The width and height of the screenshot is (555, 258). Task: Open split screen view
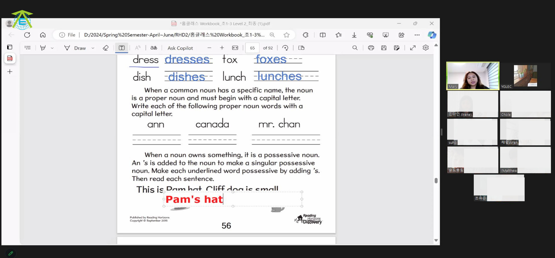[x=323, y=35]
